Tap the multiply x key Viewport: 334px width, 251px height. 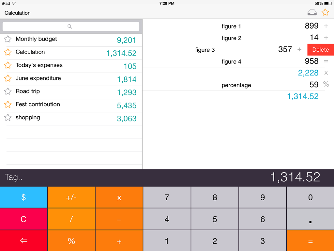[119, 197]
